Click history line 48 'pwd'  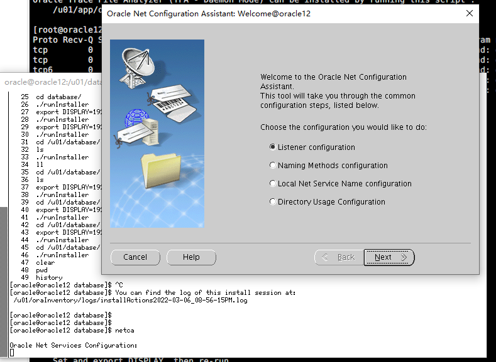point(34,270)
